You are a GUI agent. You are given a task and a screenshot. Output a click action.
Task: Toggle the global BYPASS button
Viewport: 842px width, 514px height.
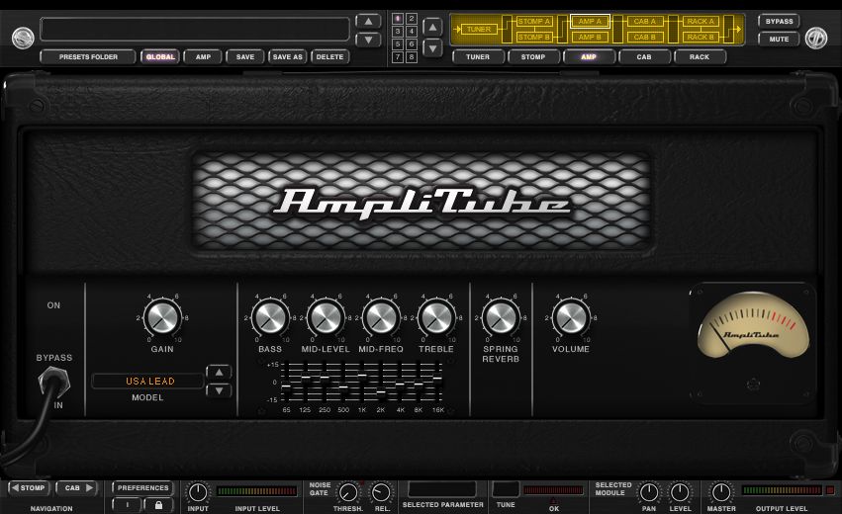[x=780, y=22]
